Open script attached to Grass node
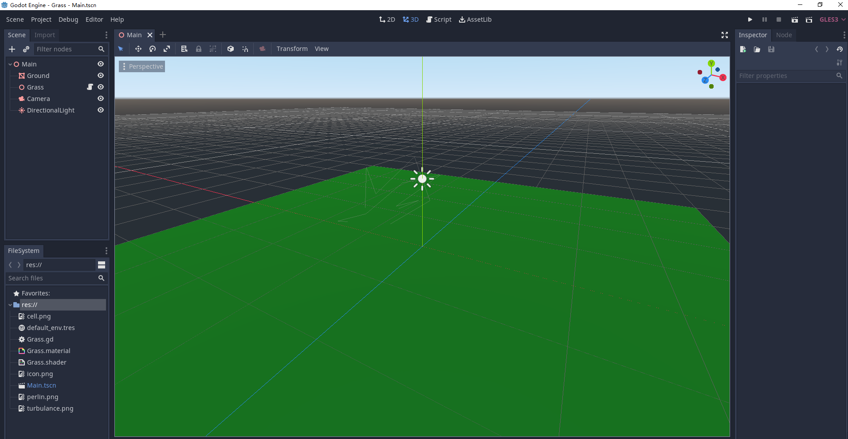Screen dimensions: 848x439 tap(90, 87)
